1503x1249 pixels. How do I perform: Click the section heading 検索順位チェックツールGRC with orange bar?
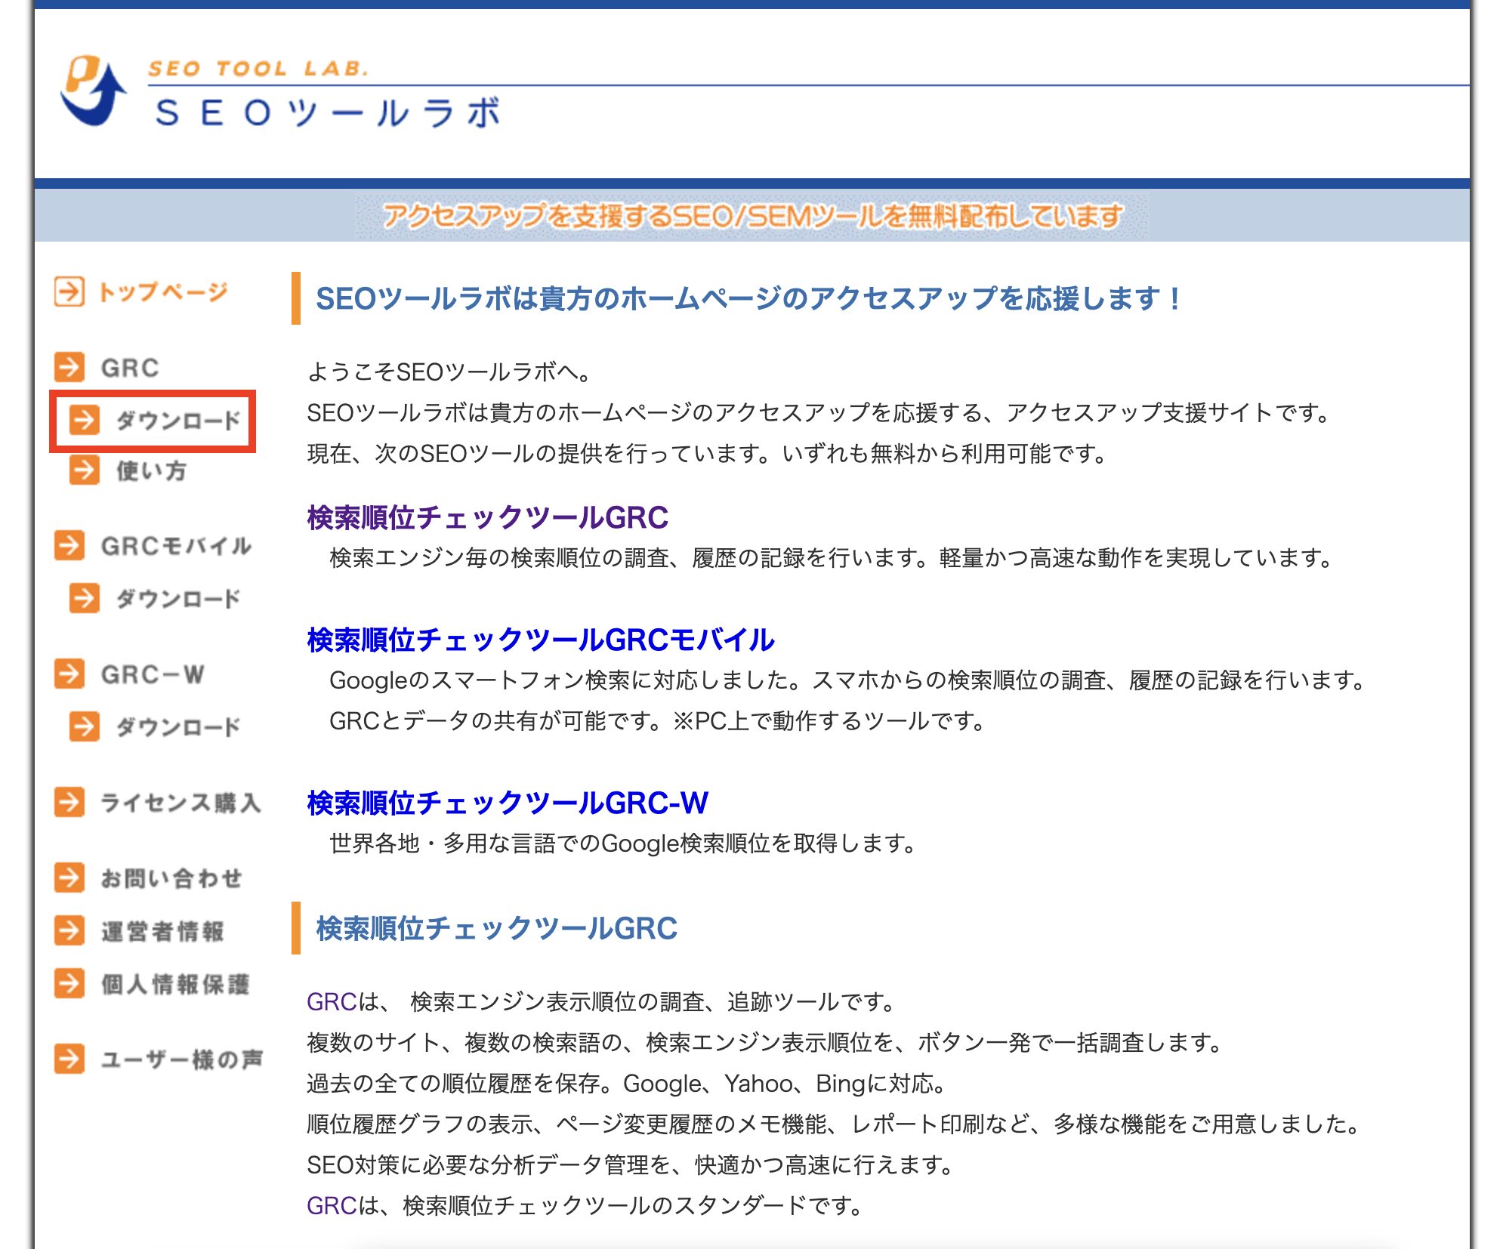tap(496, 928)
